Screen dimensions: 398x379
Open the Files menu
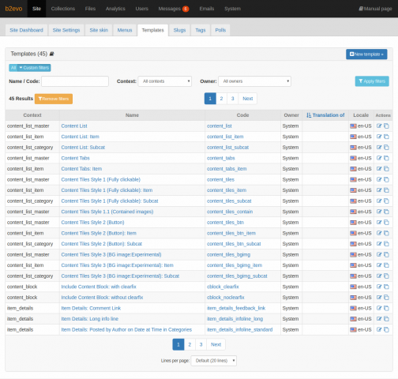[90, 9]
